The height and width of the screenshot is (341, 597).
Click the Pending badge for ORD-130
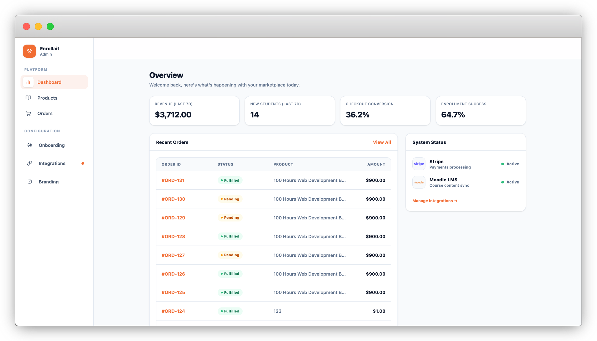230,199
